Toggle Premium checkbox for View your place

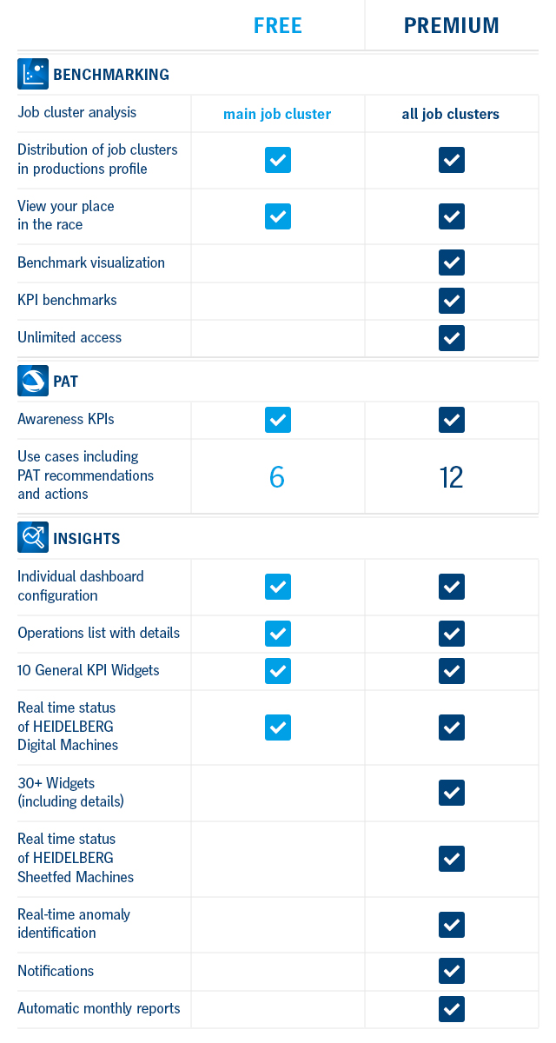[452, 216]
